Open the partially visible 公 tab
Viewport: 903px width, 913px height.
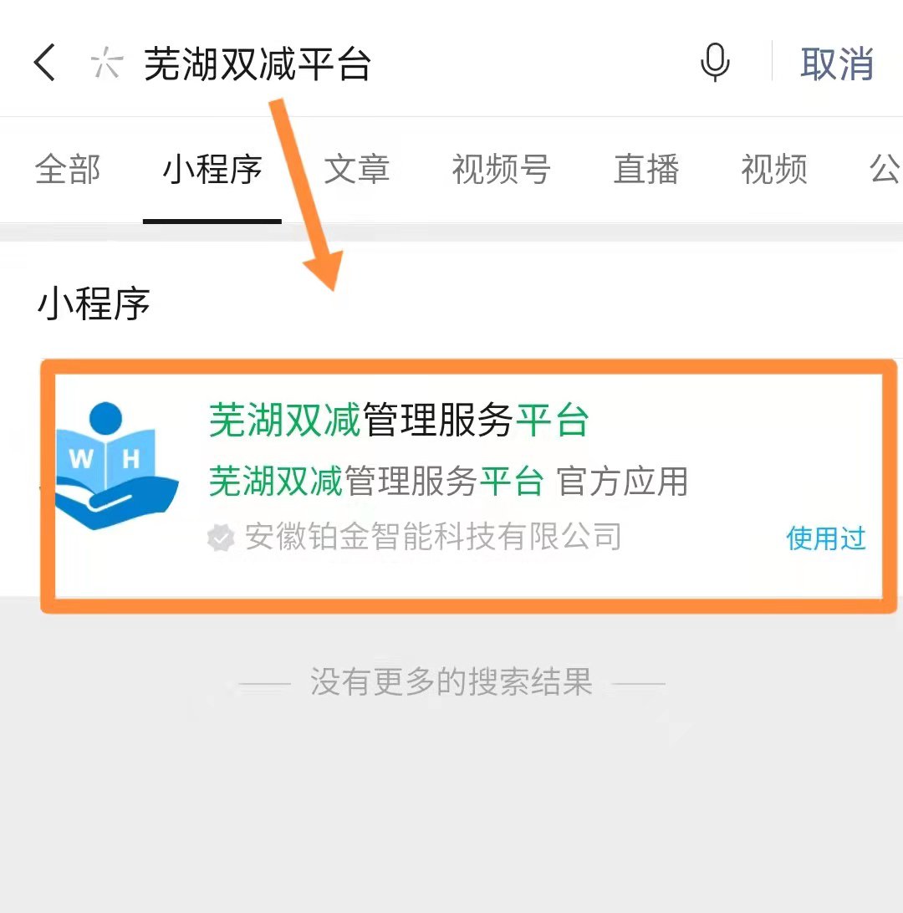point(885,170)
